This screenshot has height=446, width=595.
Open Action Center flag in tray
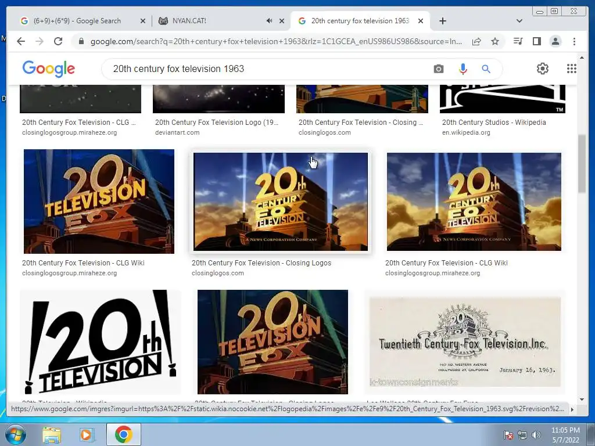pos(508,435)
